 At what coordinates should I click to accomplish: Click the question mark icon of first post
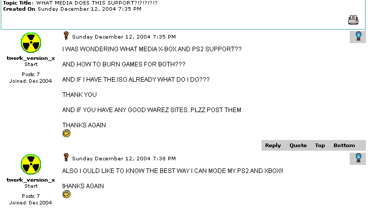point(66,36)
